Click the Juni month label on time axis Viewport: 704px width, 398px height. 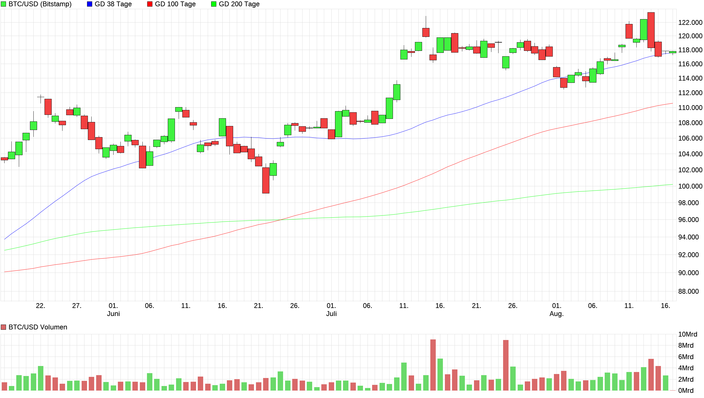point(113,314)
